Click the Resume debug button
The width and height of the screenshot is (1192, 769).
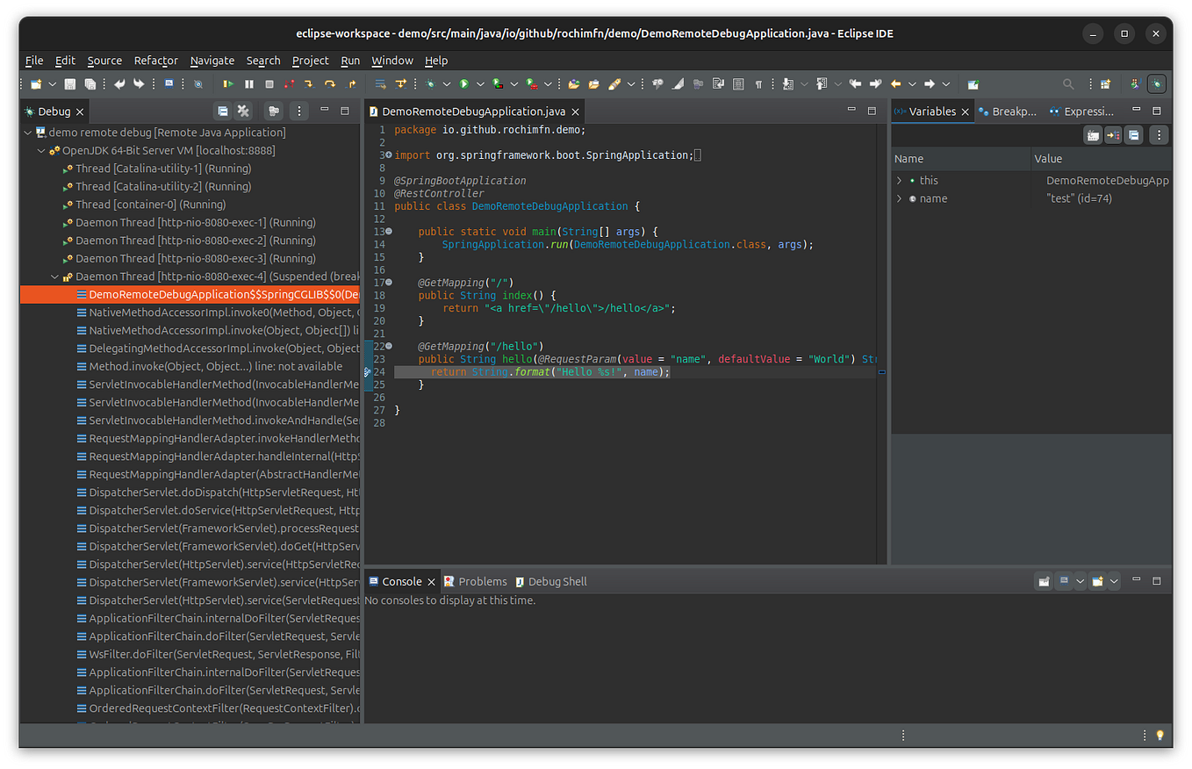[228, 84]
